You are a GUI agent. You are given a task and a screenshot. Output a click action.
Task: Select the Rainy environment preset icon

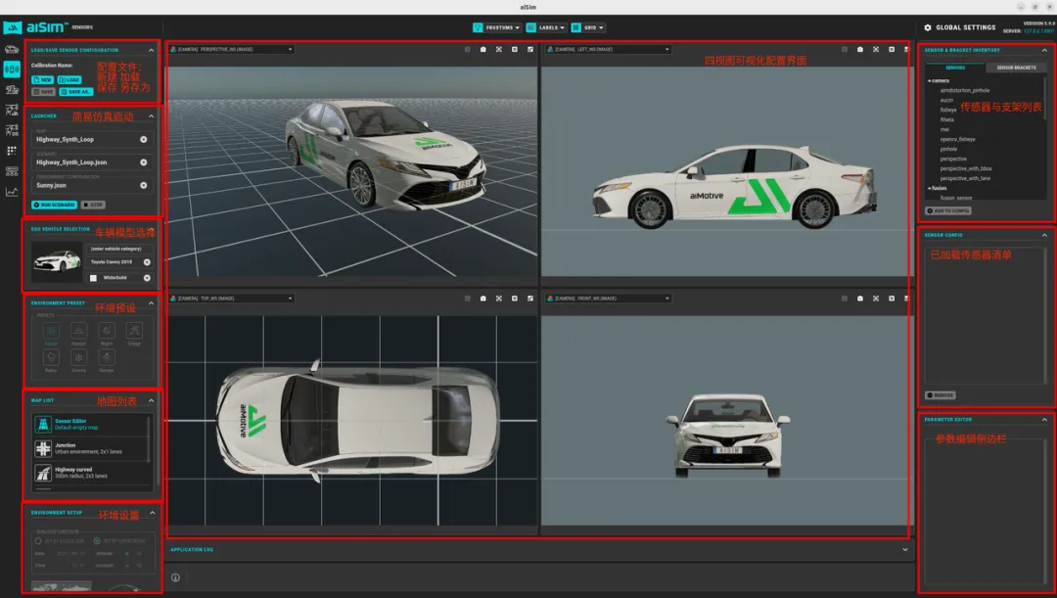(x=51, y=358)
